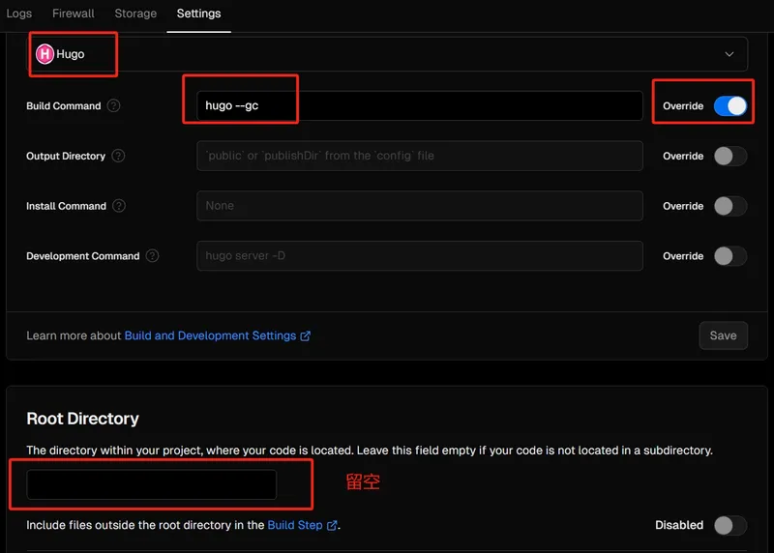The height and width of the screenshot is (553, 774).
Task: Disable Build Command override toggle
Action: [730, 106]
